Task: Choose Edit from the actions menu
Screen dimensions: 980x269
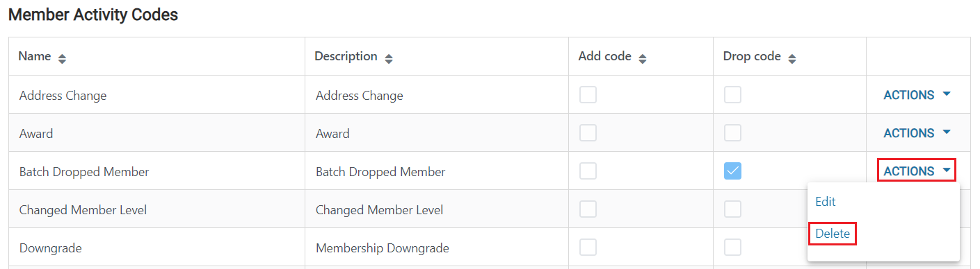Action: pos(826,202)
